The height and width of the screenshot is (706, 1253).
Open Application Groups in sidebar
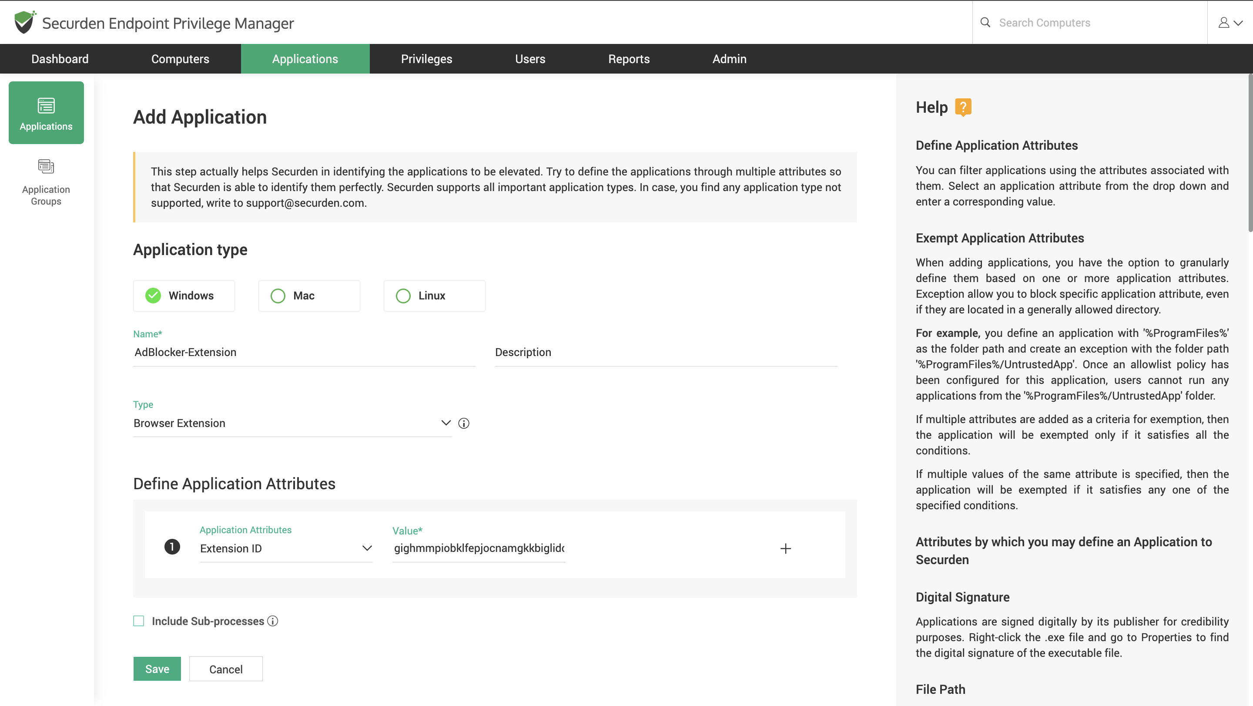(x=46, y=182)
